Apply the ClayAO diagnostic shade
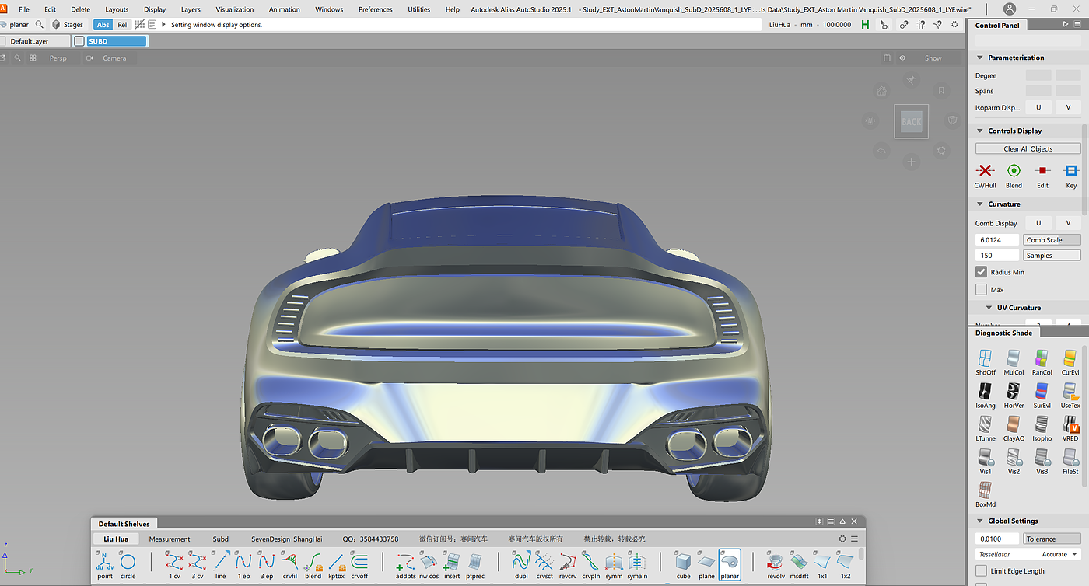Image resolution: width=1089 pixels, height=586 pixels. point(1014,424)
